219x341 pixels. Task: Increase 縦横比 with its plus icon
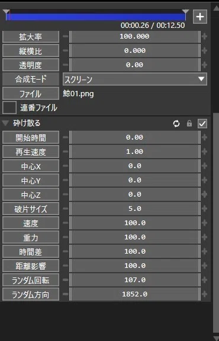point(204,50)
